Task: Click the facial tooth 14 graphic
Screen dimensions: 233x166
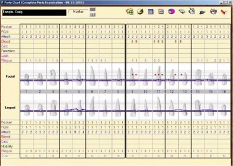Action: (198, 77)
